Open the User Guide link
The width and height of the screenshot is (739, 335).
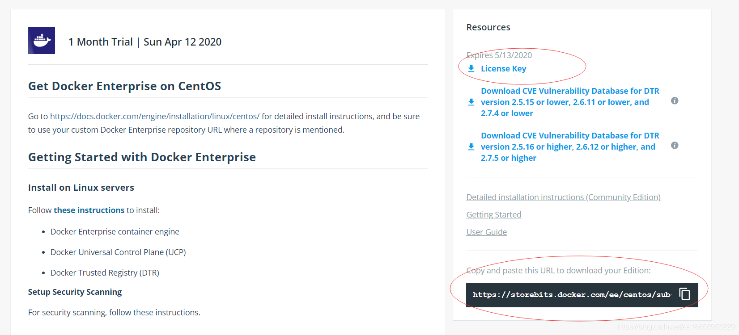(x=486, y=232)
